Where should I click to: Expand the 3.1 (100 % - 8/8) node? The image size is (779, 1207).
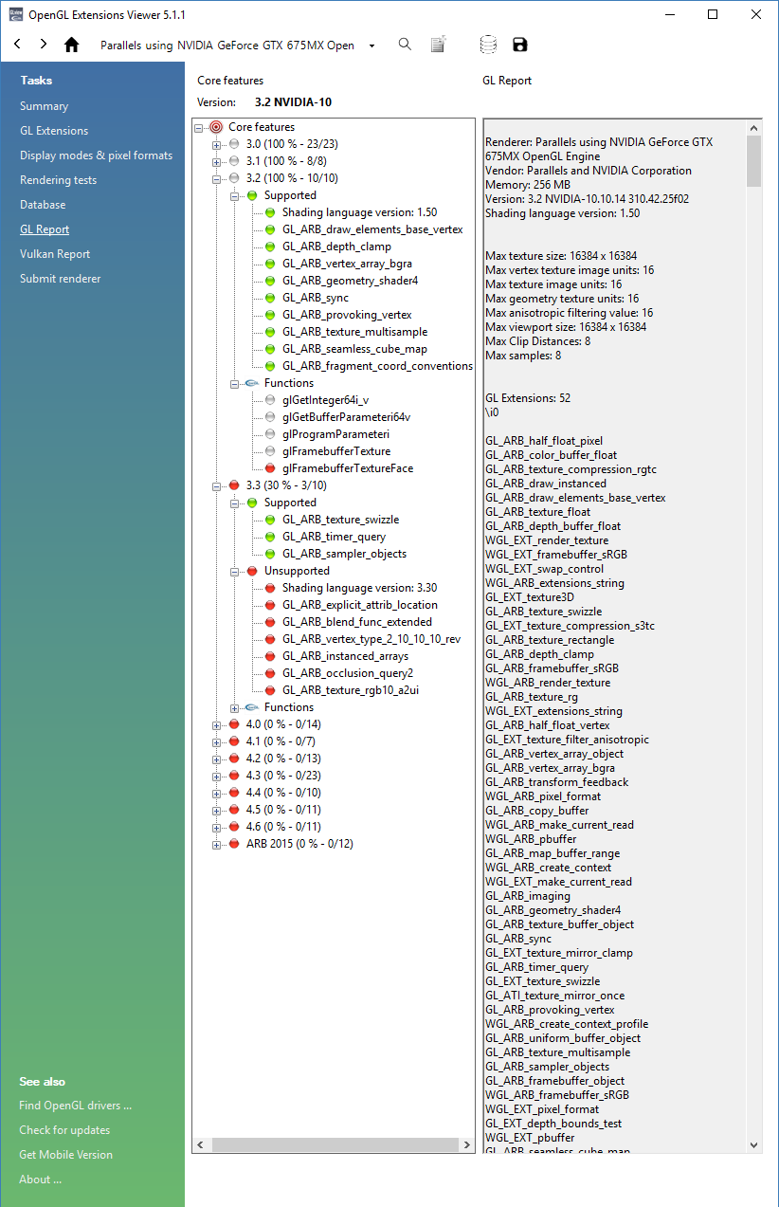[x=217, y=161]
